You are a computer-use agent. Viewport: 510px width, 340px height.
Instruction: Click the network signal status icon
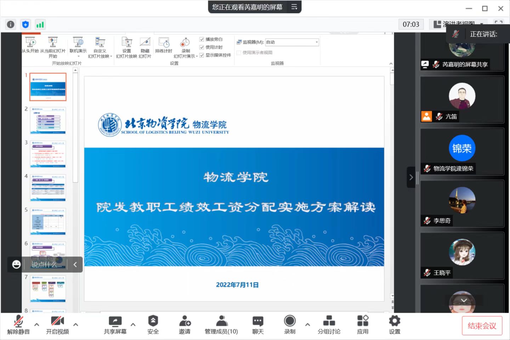(x=40, y=24)
